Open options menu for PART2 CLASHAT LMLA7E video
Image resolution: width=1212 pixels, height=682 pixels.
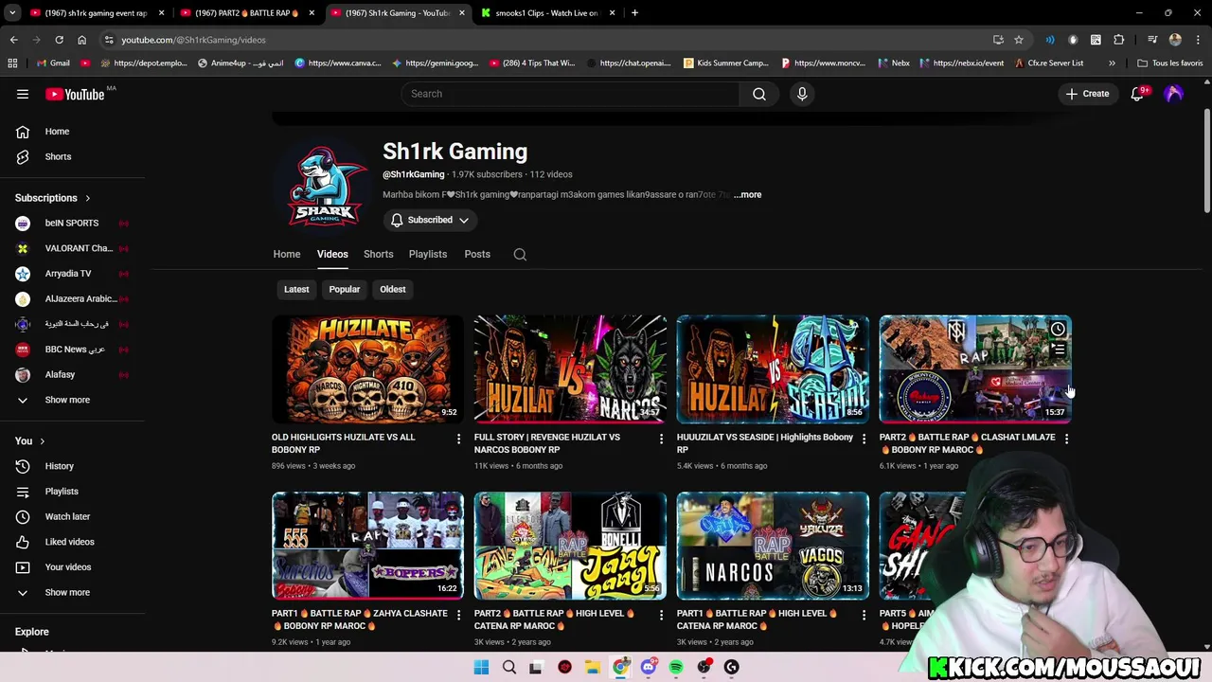[1066, 439]
